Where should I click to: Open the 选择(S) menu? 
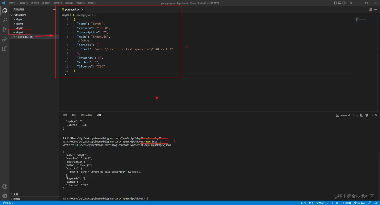click(x=35, y=3)
